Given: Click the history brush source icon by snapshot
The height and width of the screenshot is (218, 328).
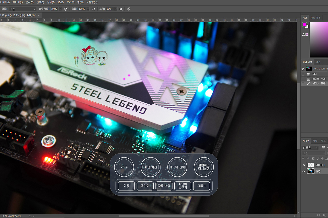Looking at the screenshot, I should coord(303,69).
